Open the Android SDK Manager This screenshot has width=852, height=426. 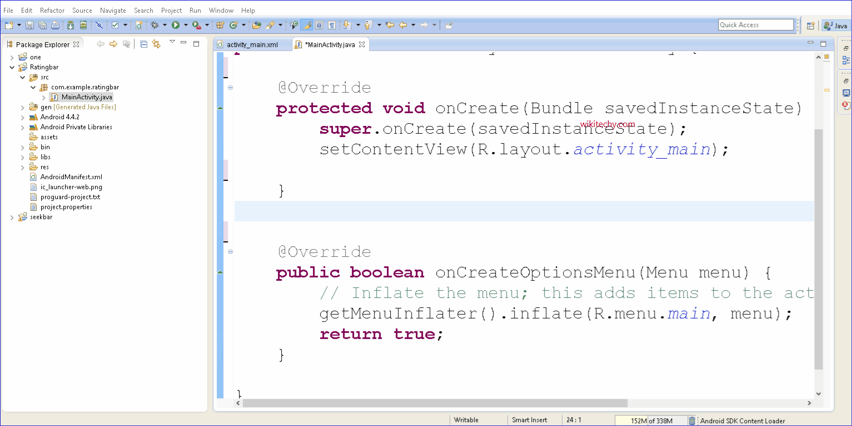point(71,24)
